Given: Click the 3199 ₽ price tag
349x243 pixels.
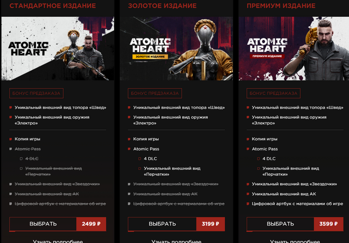Looking at the screenshot, I should [210, 224].
